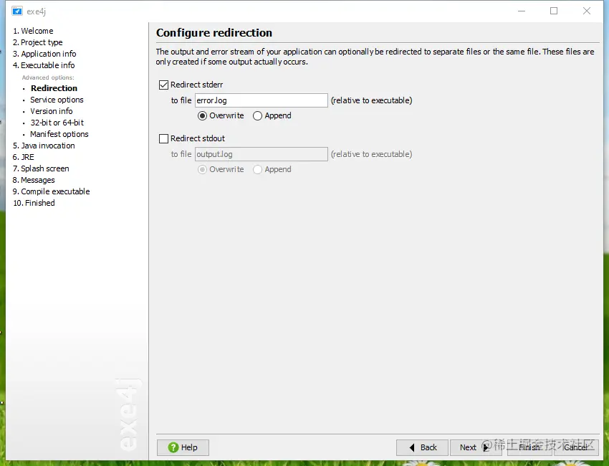This screenshot has width=609, height=466.
Task: Open step 9. Compile executable
Action: tap(52, 191)
